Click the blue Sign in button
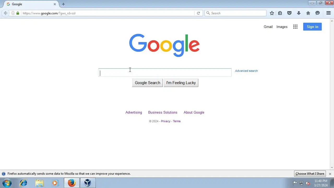This screenshot has height=188, width=334. (312, 27)
